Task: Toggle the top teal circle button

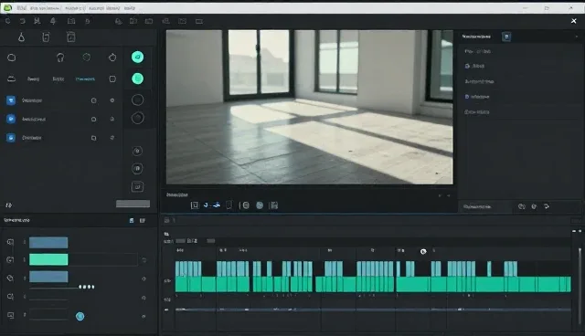Action: point(137,57)
